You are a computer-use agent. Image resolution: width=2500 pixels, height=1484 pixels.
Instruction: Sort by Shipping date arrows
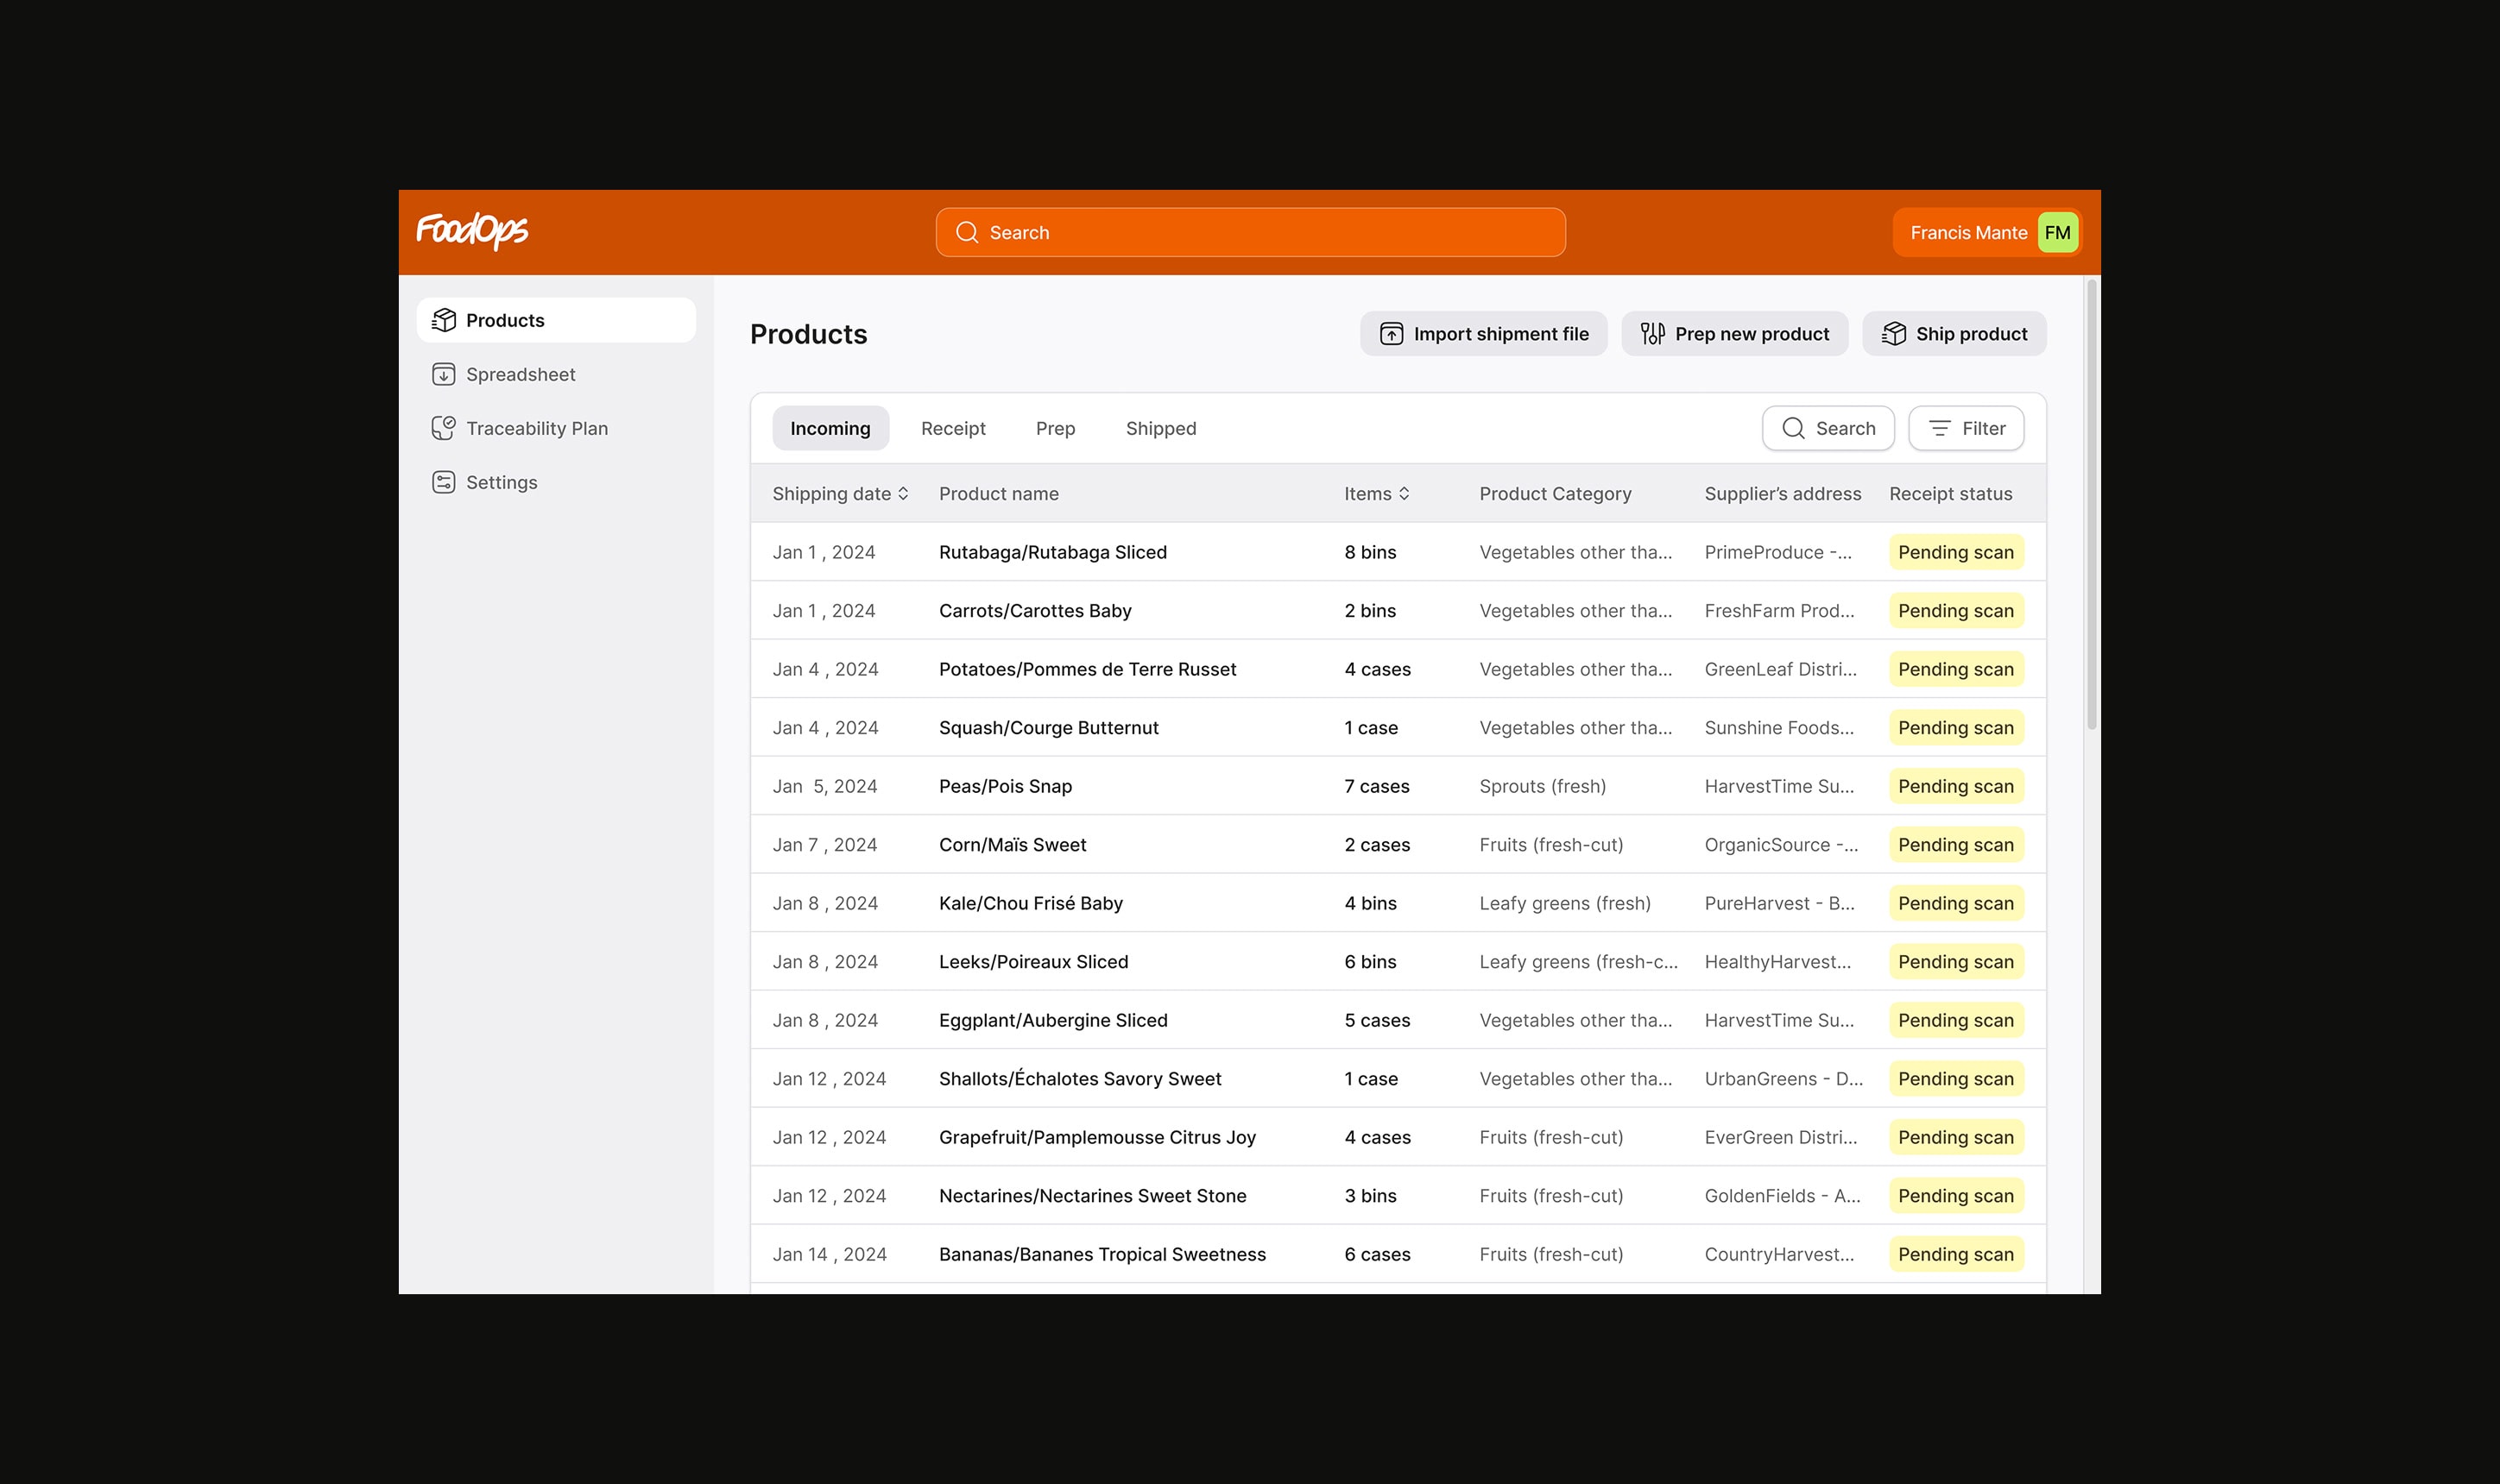coord(903,494)
